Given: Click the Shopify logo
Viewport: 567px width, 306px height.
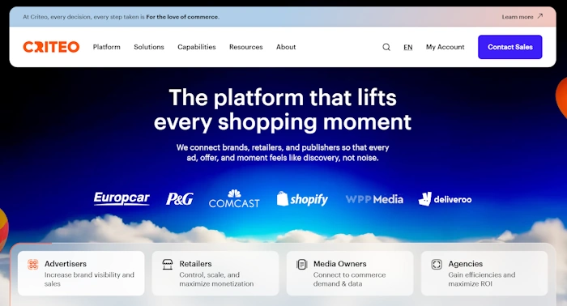Looking at the screenshot, I should click(x=302, y=198).
